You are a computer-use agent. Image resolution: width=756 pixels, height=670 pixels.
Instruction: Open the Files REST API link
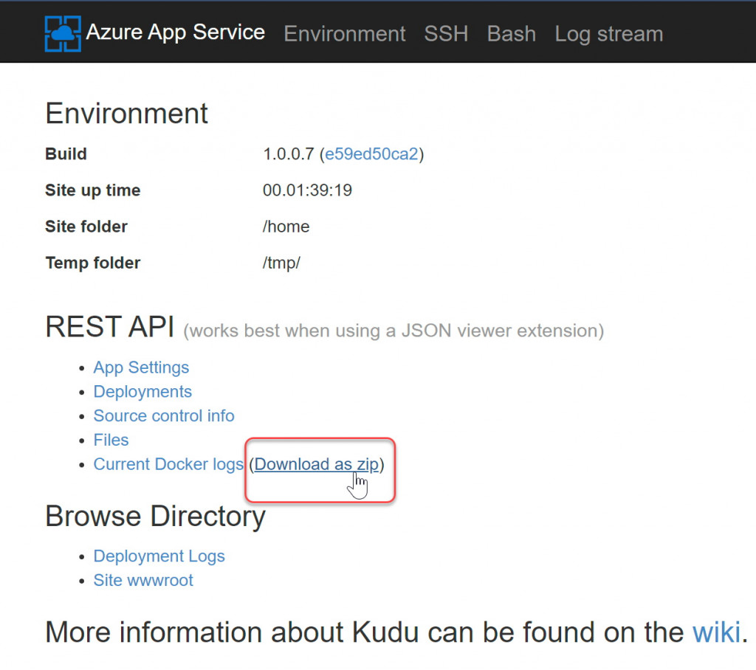[x=111, y=441]
